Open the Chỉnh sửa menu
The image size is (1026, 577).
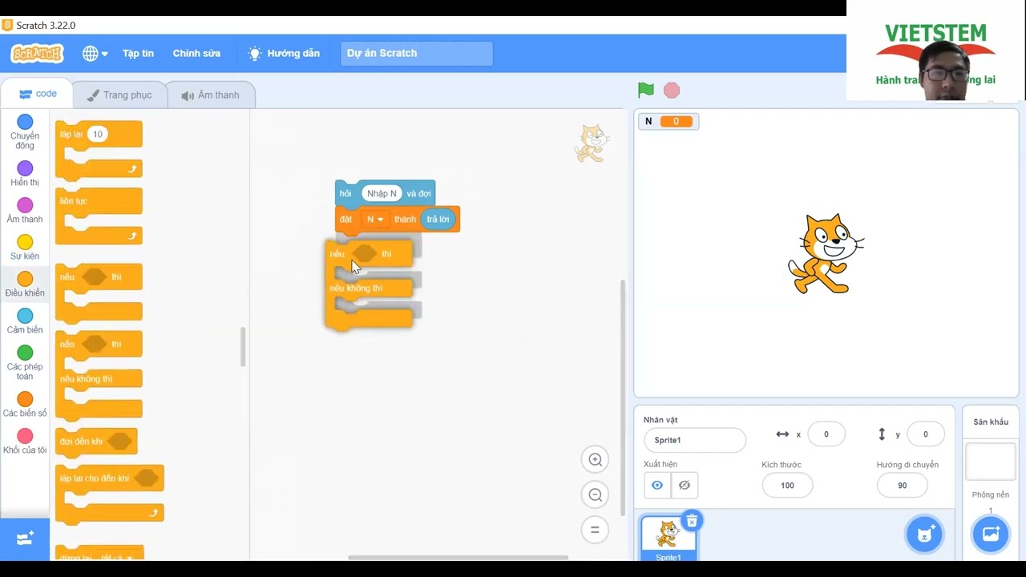(x=196, y=54)
